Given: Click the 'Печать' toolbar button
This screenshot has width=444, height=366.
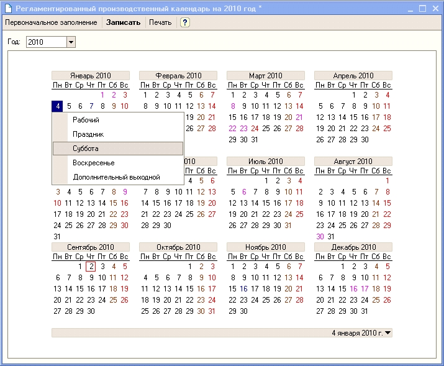Looking at the screenshot, I should tap(160, 22).
